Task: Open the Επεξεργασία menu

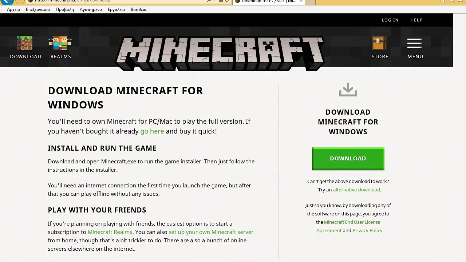Action: (x=38, y=9)
